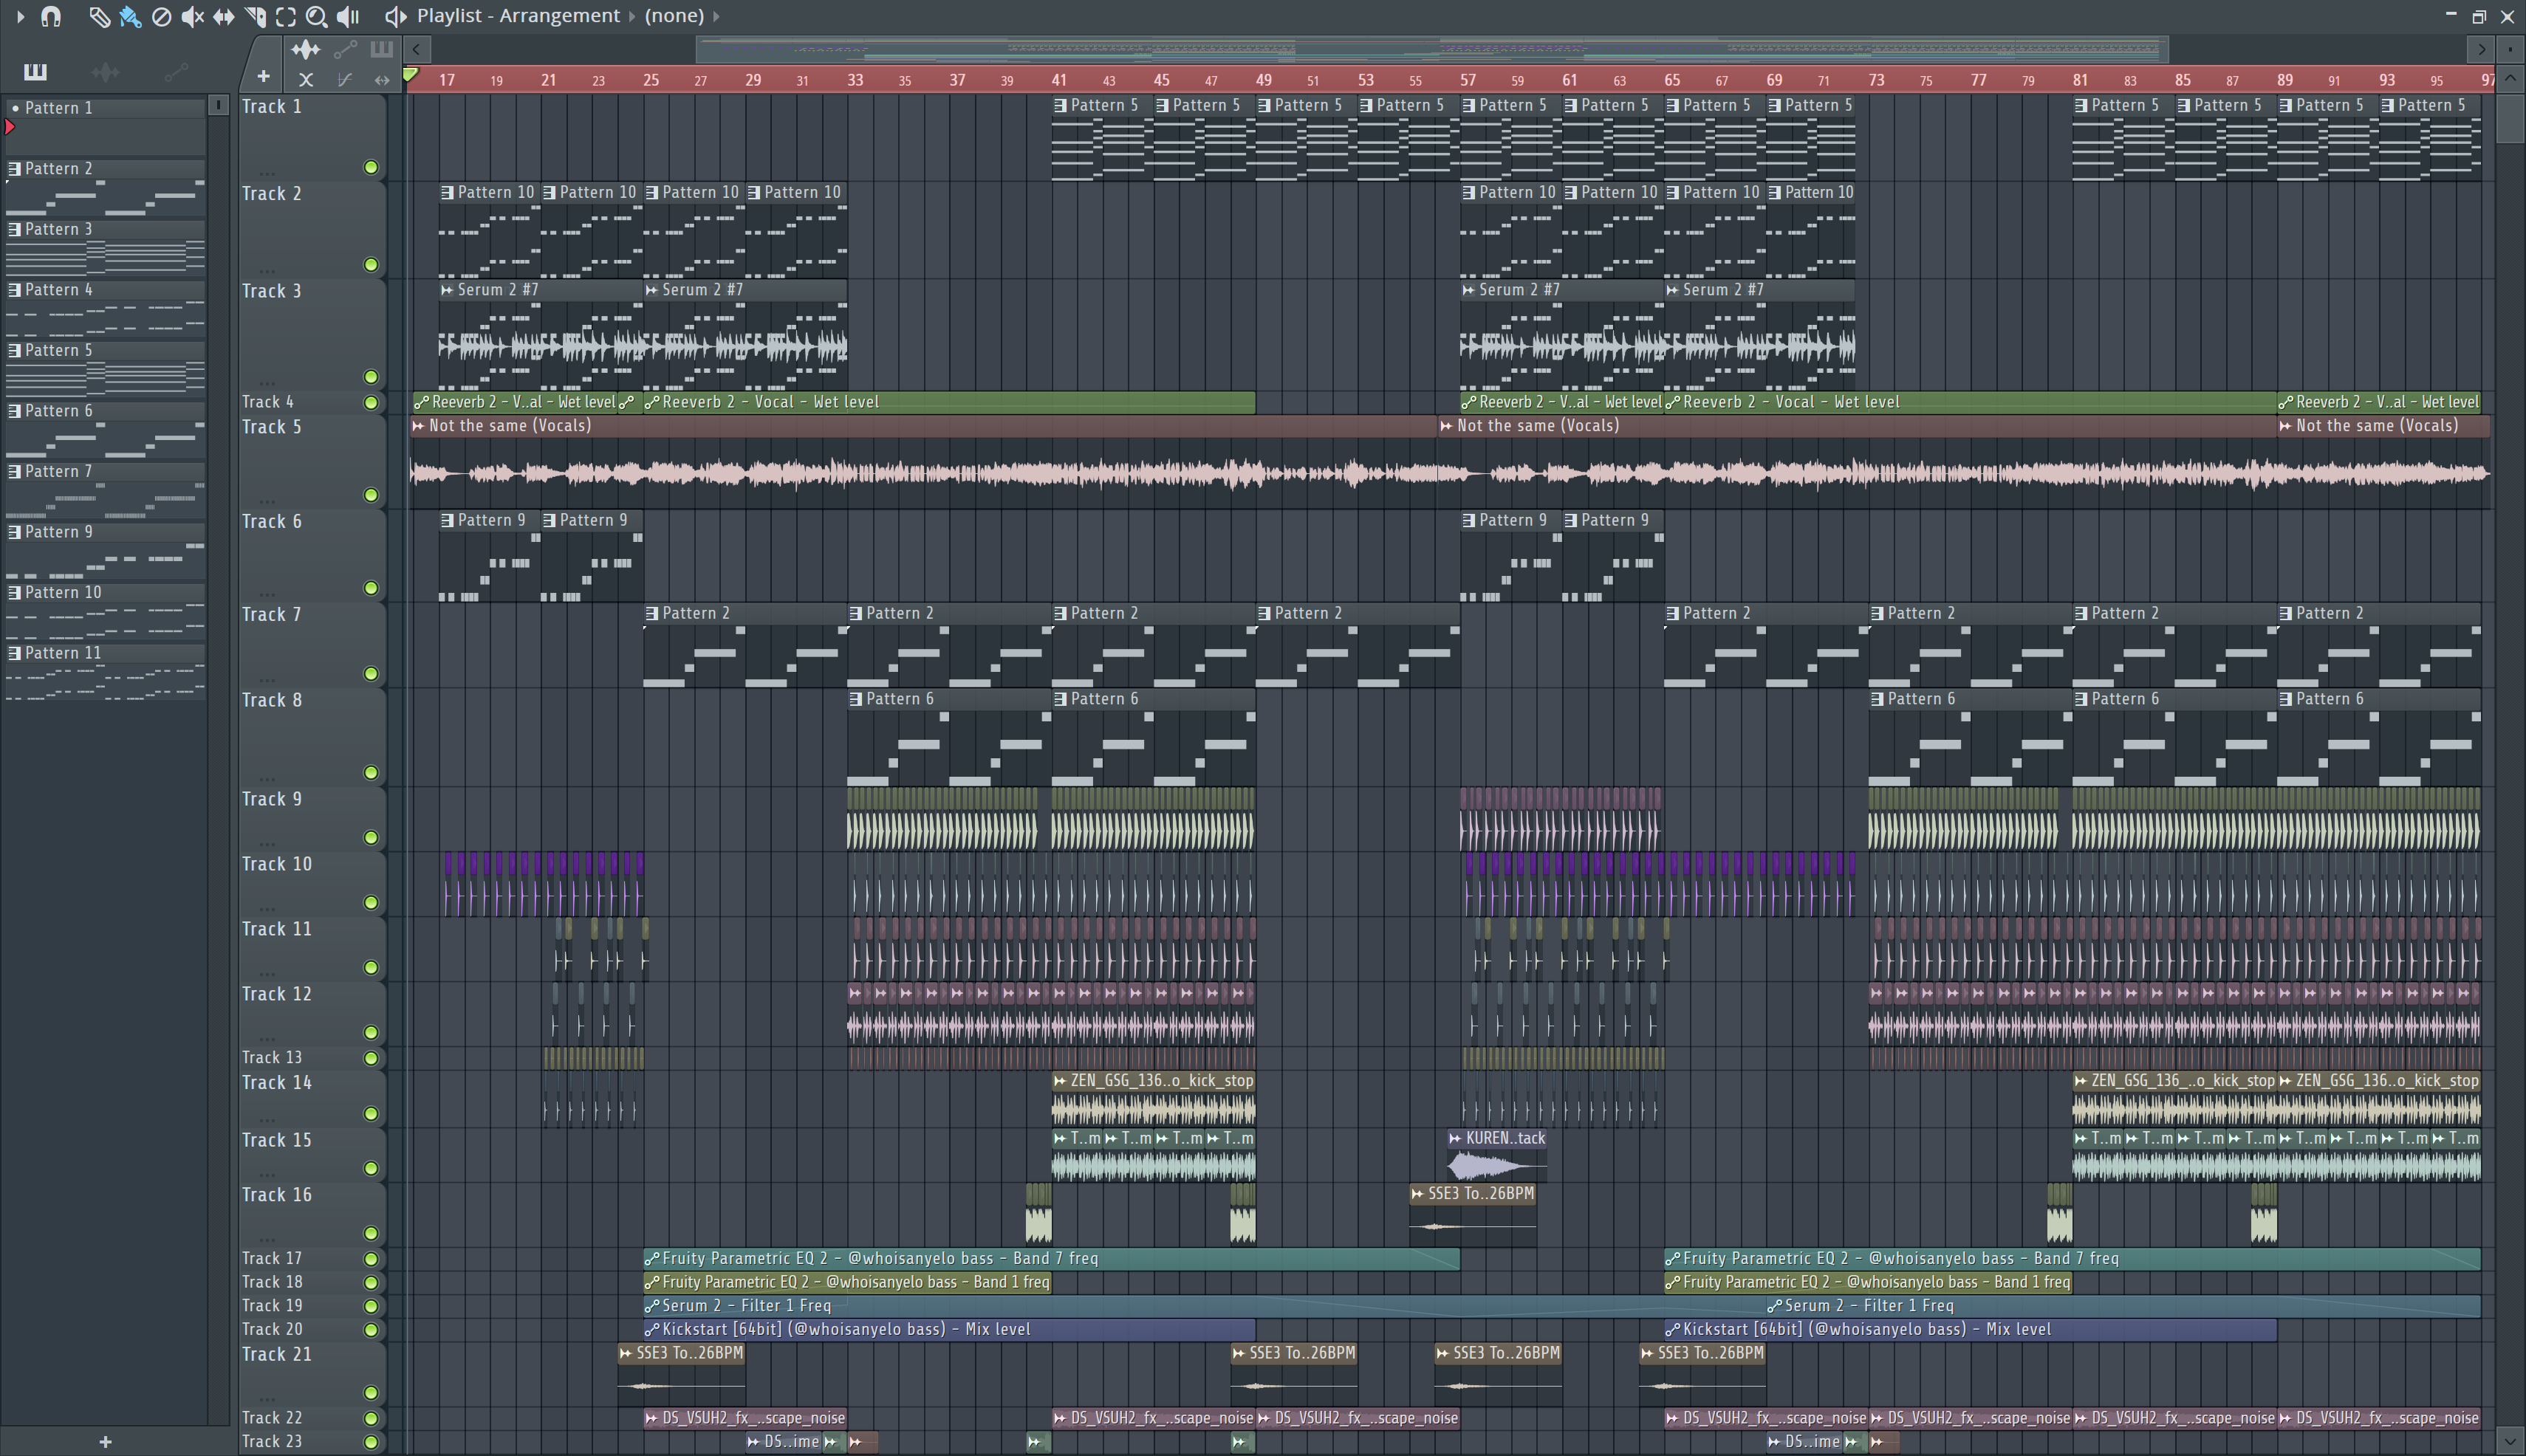This screenshot has height=1456, width=2526.
Task: Open the Arrangement dropdown in title
Action: [x=558, y=16]
